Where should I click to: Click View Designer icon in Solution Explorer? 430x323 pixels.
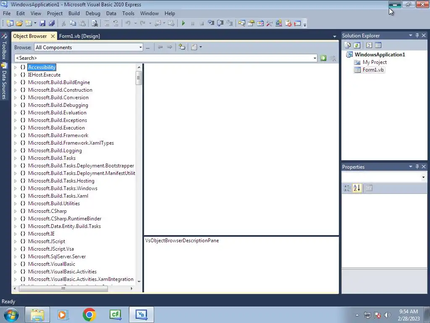click(378, 45)
